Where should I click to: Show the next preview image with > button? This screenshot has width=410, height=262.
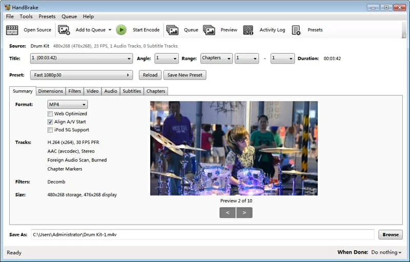(x=244, y=212)
